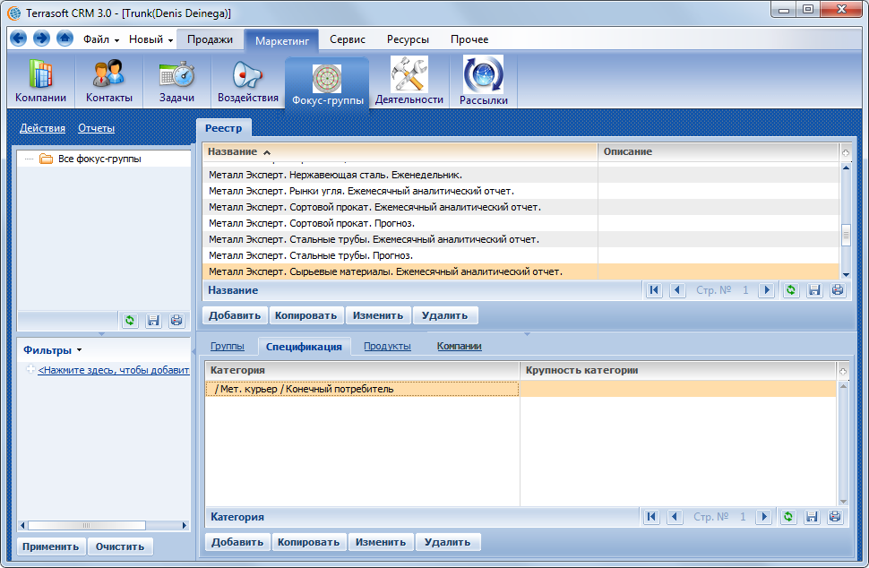The height and width of the screenshot is (568, 869).
Task: Open the home page icon
Action: 65,39
